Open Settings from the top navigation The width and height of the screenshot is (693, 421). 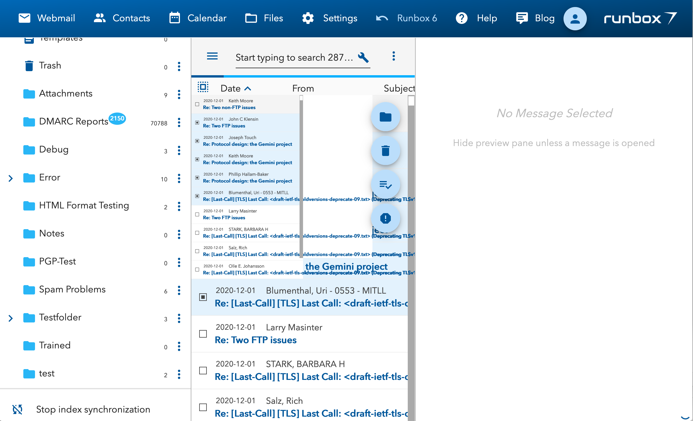[330, 18]
